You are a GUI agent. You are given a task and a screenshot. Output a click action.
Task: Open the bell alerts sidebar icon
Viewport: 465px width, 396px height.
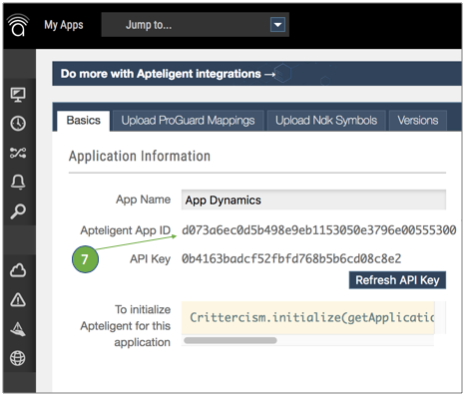(x=18, y=182)
